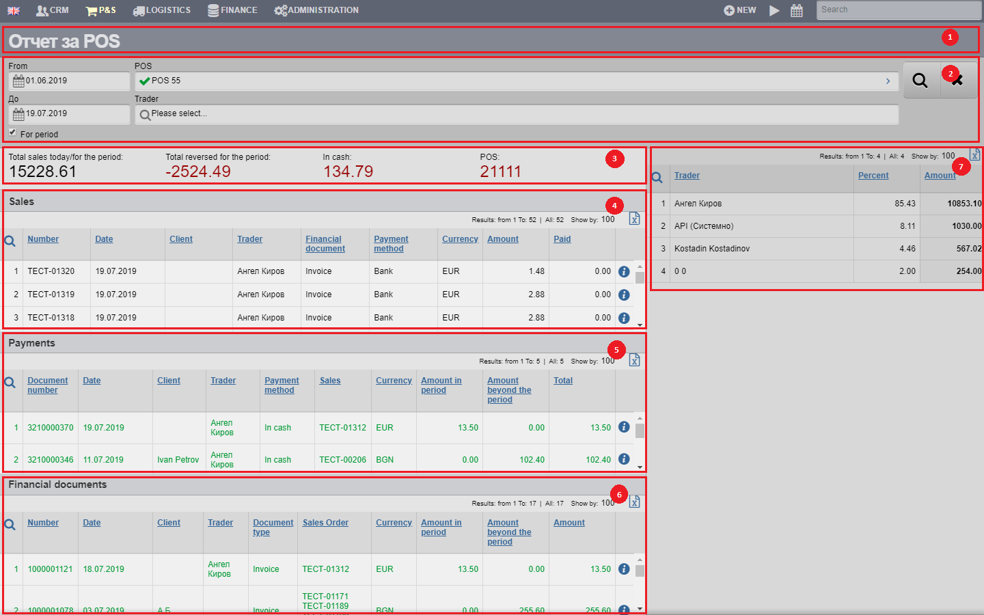This screenshot has height=615, width=984.
Task: Run the search with the magnifier button
Action: (x=920, y=79)
